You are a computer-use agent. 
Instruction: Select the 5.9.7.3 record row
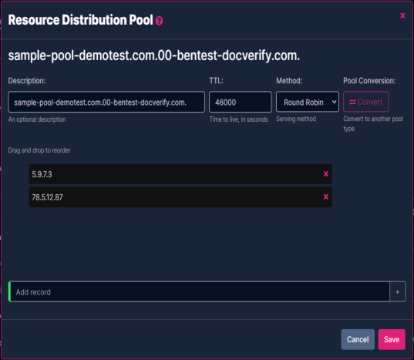click(x=180, y=174)
